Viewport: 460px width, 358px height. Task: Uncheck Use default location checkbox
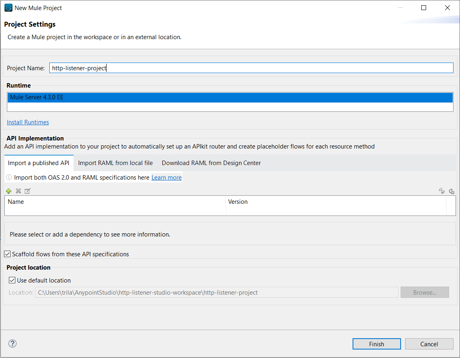point(12,280)
